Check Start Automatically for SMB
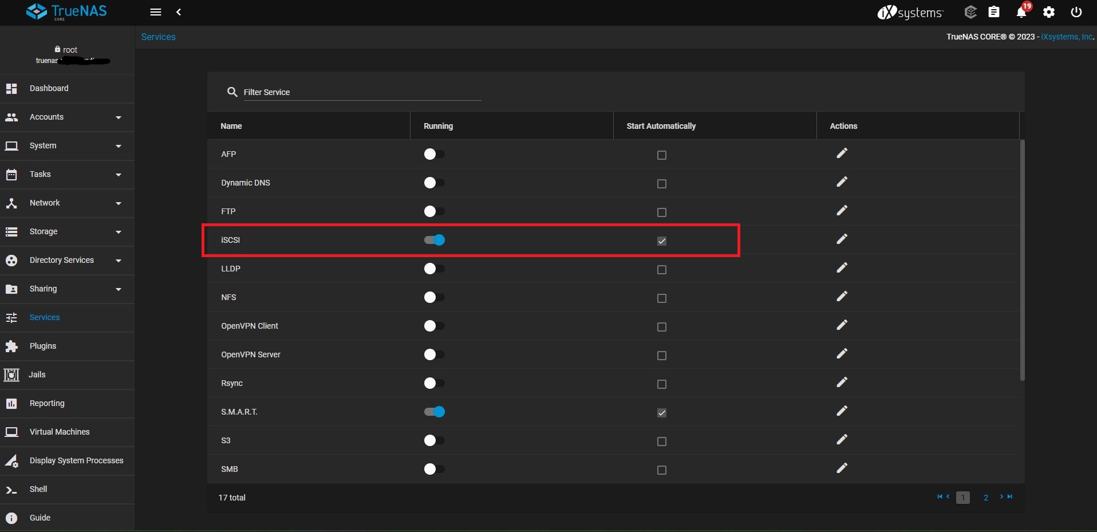Screen dimensions: 1097x532 click(661, 470)
